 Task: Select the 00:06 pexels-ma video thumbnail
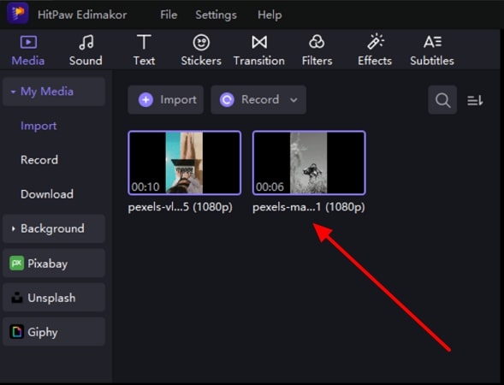(309, 163)
